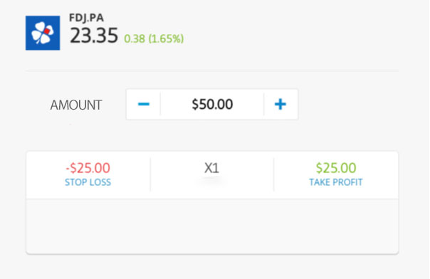Open the STOP LOSS settings label
The height and width of the screenshot is (279, 430).
coord(88,182)
